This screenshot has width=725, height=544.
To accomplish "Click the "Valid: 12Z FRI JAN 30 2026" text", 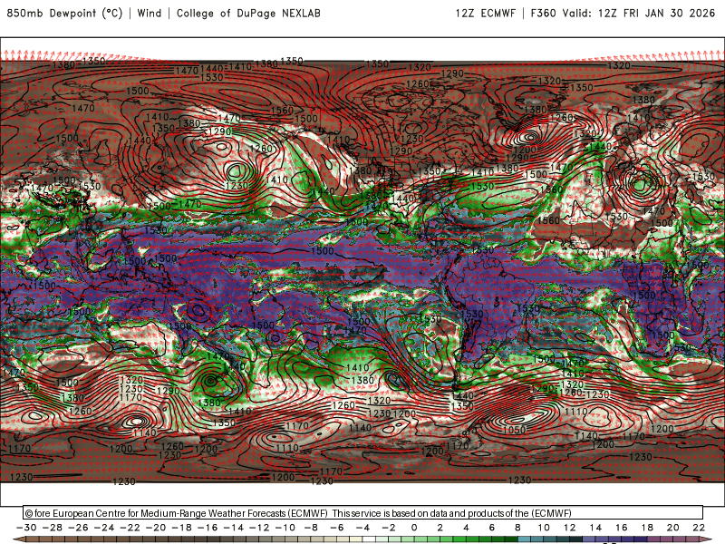I will [639, 13].
